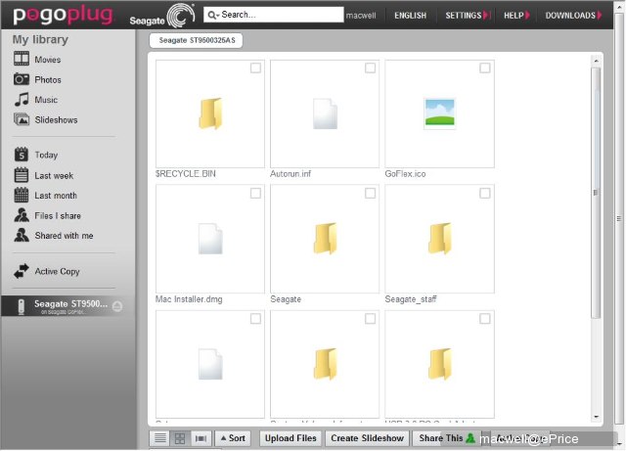
Task: Click the Files I share label
Action: pos(58,215)
